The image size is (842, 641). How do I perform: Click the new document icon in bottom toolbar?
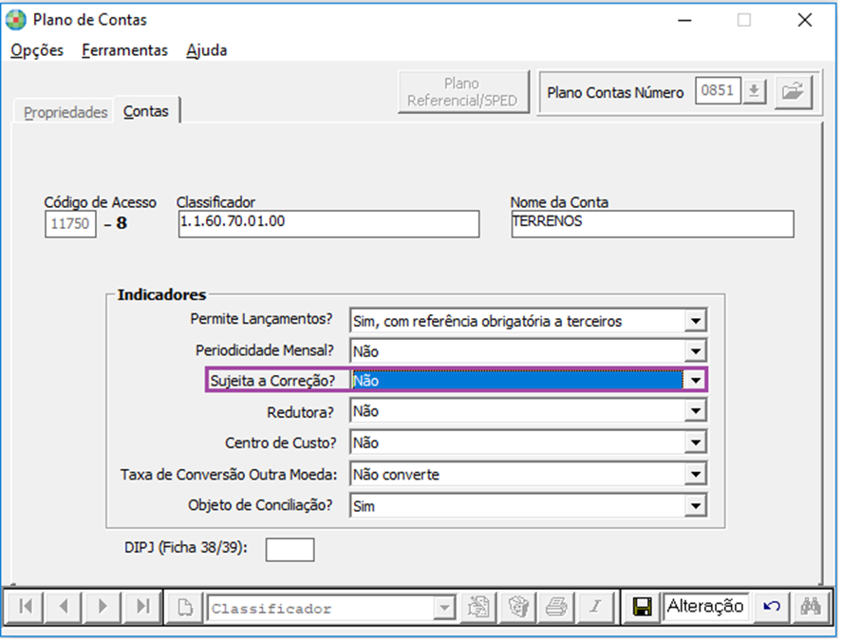pyautogui.click(x=185, y=608)
